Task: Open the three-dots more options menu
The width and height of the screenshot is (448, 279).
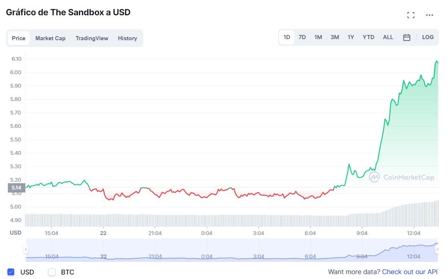Action: 429,15
